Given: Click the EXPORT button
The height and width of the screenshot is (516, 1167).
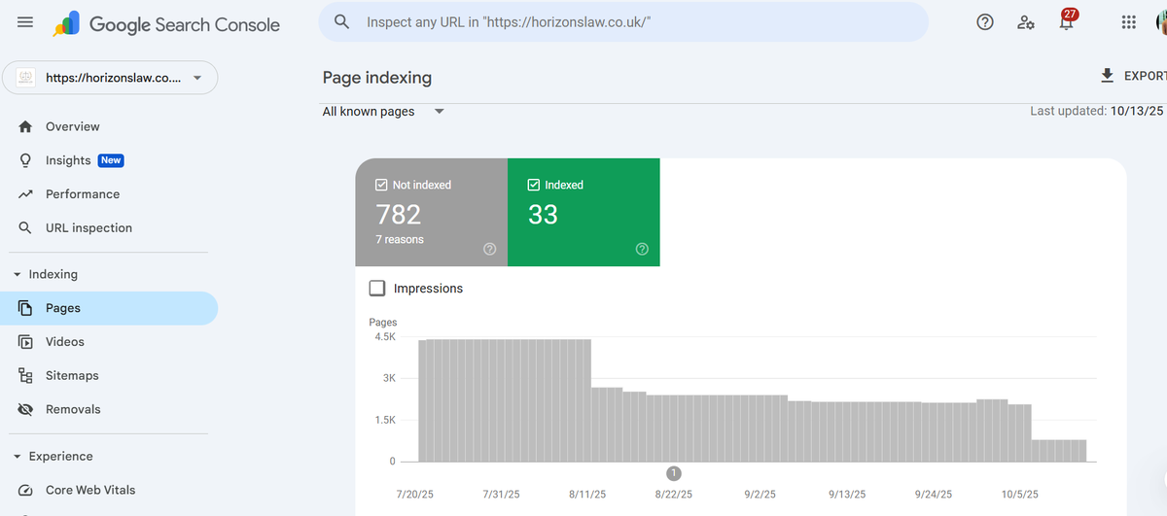Looking at the screenshot, I should 1132,76.
